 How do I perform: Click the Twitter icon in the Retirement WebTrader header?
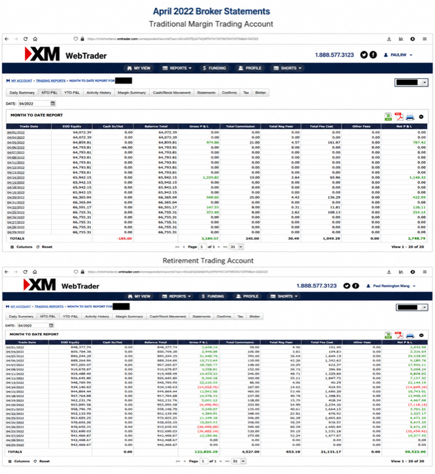coord(347,286)
